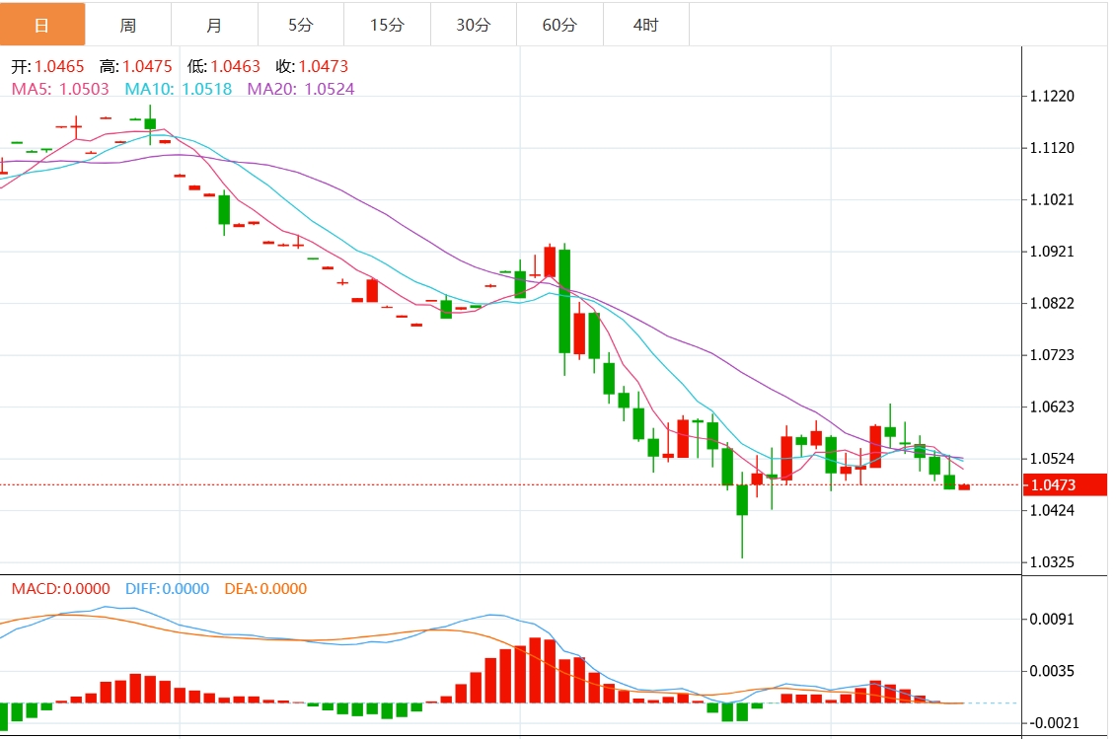Image resolution: width=1116 pixels, height=739 pixels.
Task: Click the 1.1120 price axis label
Action: pyautogui.click(x=1052, y=148)
